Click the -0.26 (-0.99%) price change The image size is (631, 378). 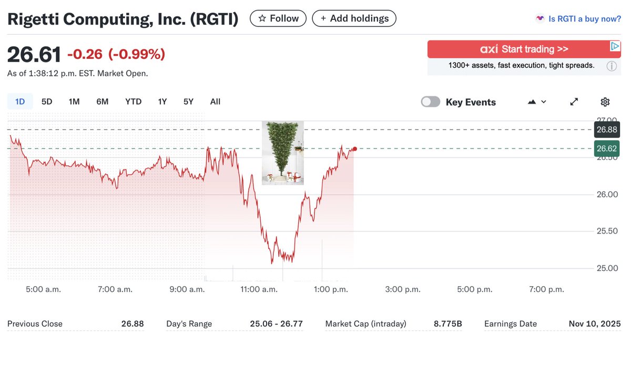click(x=116, y=54)
